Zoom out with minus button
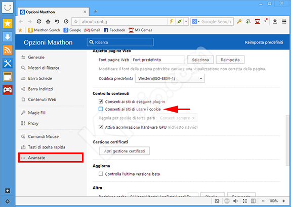Image resolution: width=291 pixels, height=207 pixels. [x=263, y=201]
